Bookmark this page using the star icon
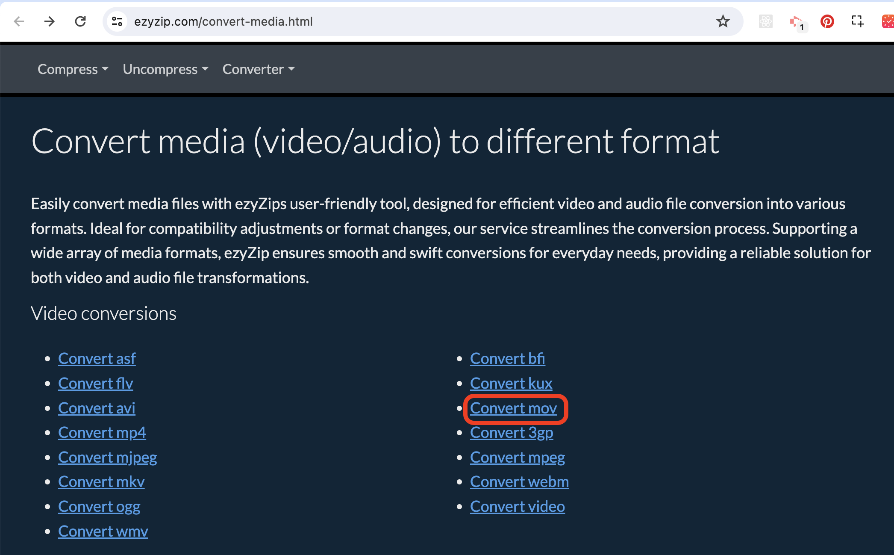Screen dimensions: 894x555 [x=723, y=21]
